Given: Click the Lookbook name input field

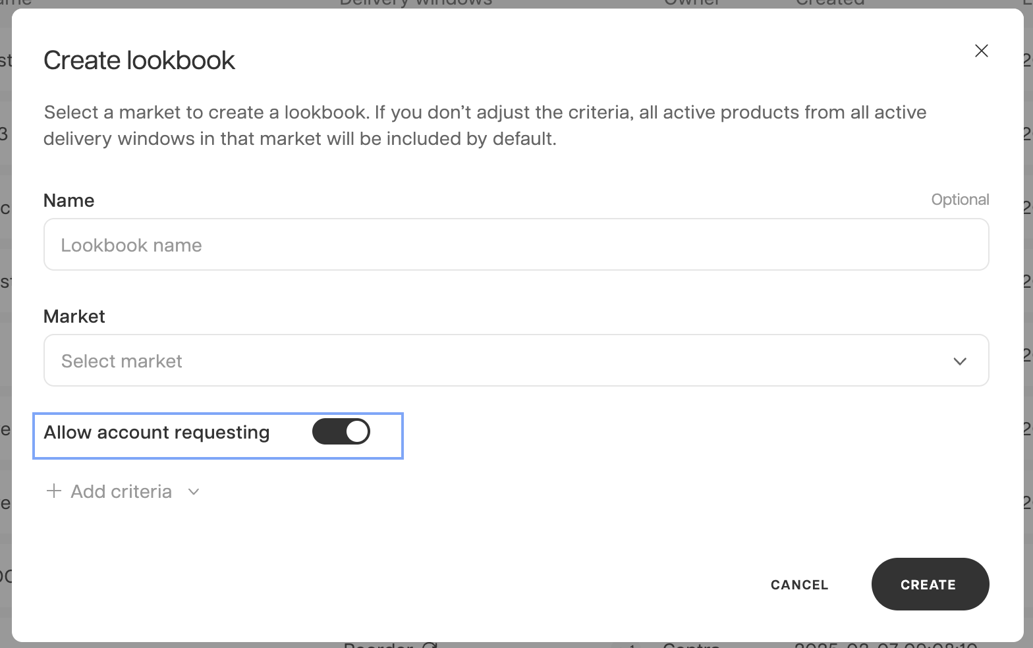Looking at the screenshot, I should tap(516, 245).
